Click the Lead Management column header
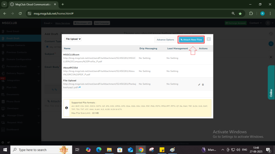This screenshot has width=275, height=154. pos(178,48)
